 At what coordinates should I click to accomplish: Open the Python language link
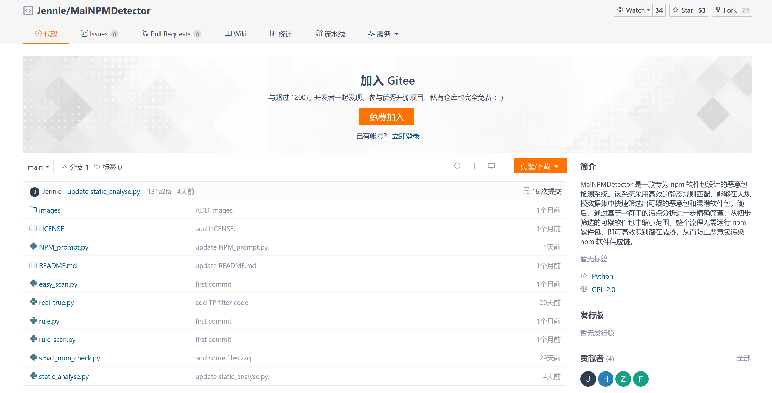click(602, 276)
